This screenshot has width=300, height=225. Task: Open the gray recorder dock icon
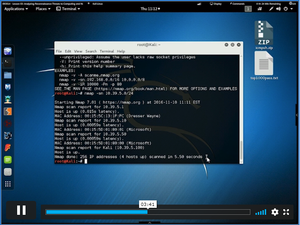pyautogui.click(x=8, y=172)
